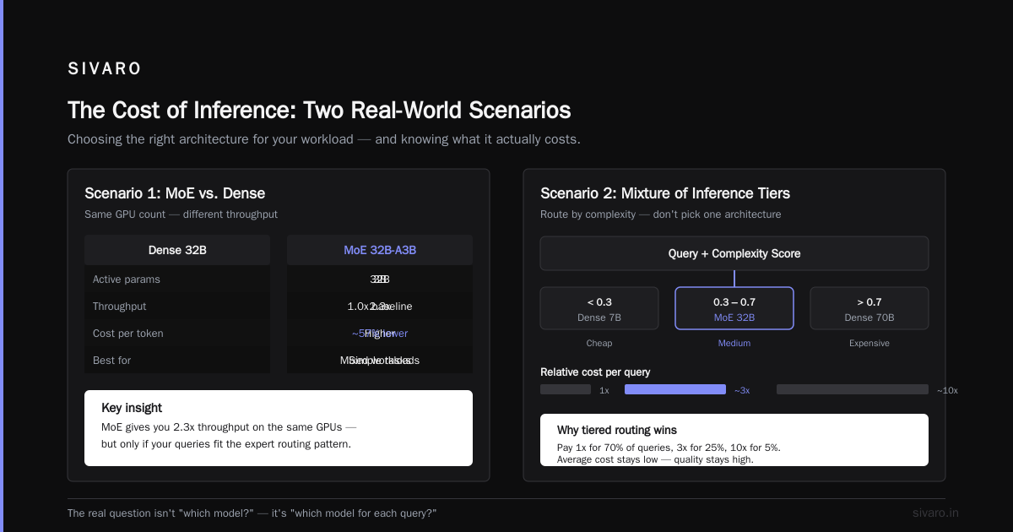
Task: Select the Dense 32B column header
Action: coord(177,250)
